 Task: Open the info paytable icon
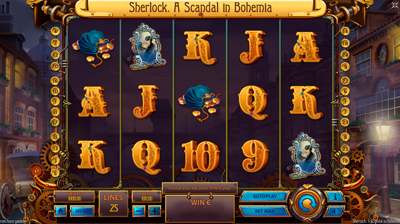(x=335, y=196)
